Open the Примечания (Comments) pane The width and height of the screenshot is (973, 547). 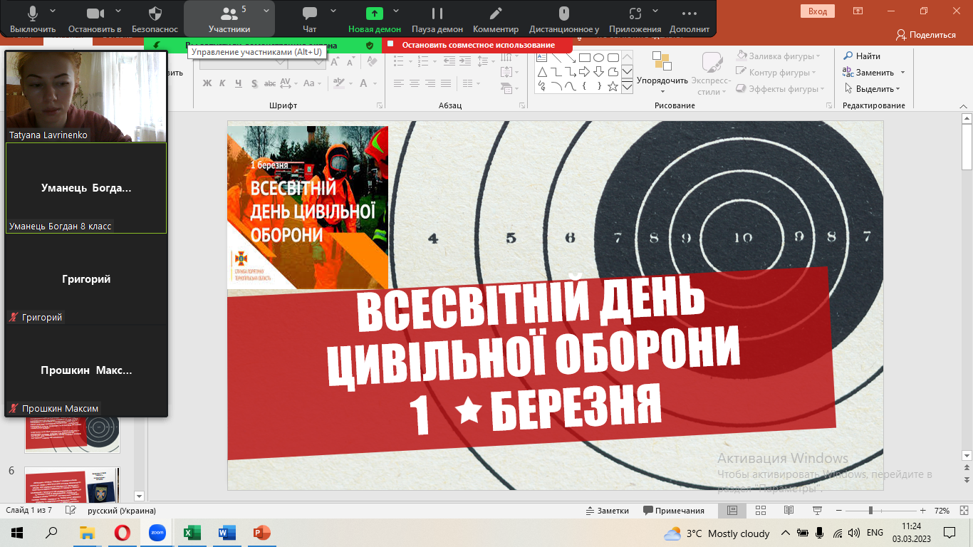click(x=673, y=511)
